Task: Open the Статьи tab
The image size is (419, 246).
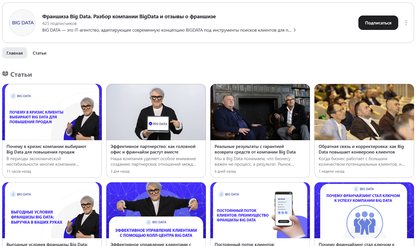Action: click(x=40, y=53)
